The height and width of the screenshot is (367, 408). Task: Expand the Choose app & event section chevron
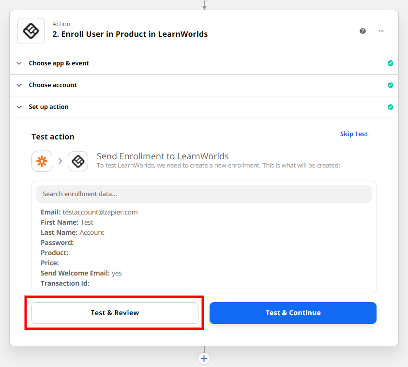pos(18,63)
